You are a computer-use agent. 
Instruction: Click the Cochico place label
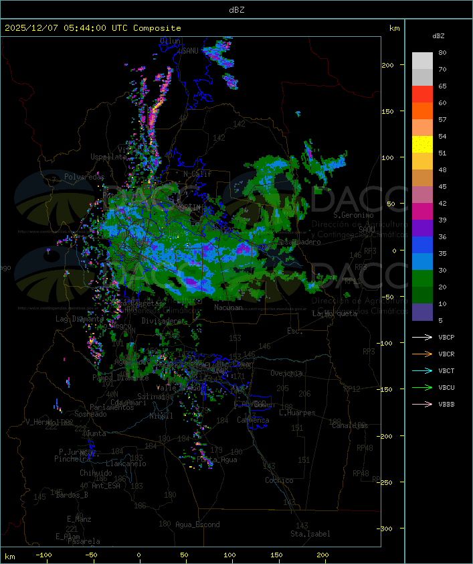[279, 480]
